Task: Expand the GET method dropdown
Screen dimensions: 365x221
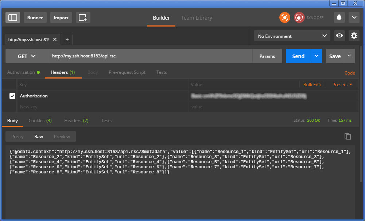Action: tap(27, 56)
